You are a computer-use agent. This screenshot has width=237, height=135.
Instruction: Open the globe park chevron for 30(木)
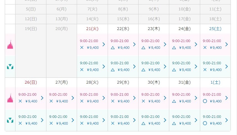165,120
